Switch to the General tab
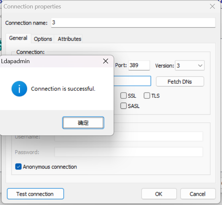 [x=18, y=38]
